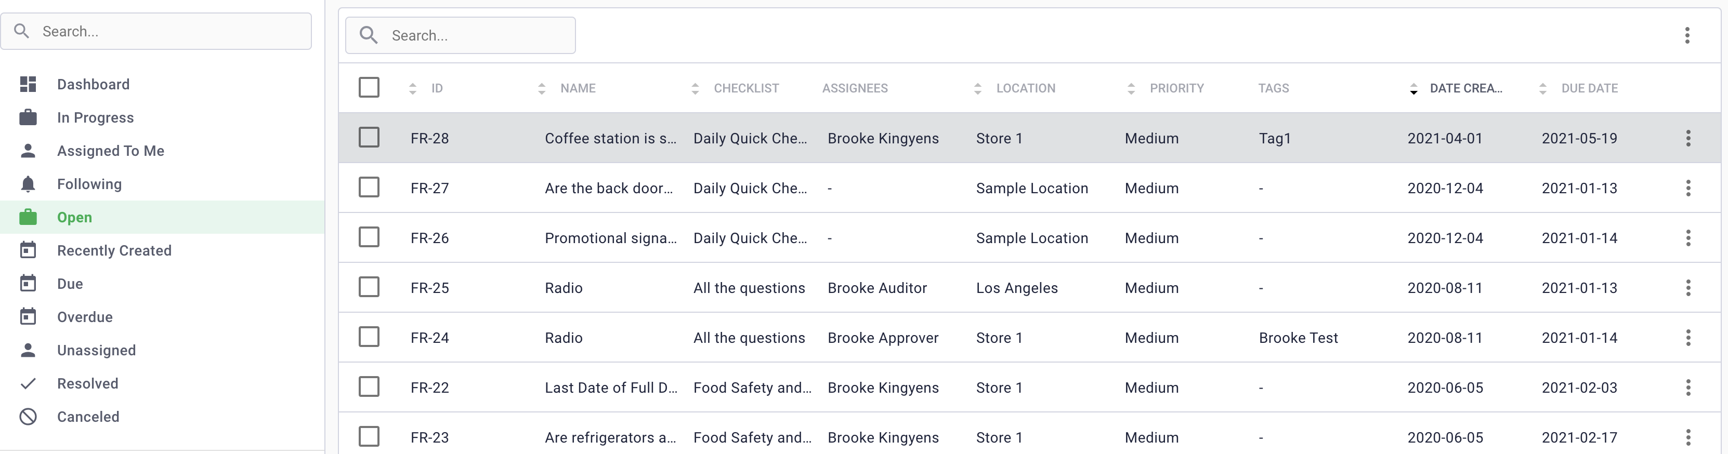Click the Due calendar icon
The image size is (1728, 454).
point(28,284)
